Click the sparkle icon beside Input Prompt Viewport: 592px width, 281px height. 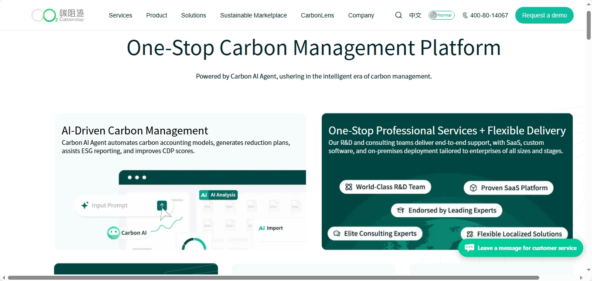coord(85,205)
